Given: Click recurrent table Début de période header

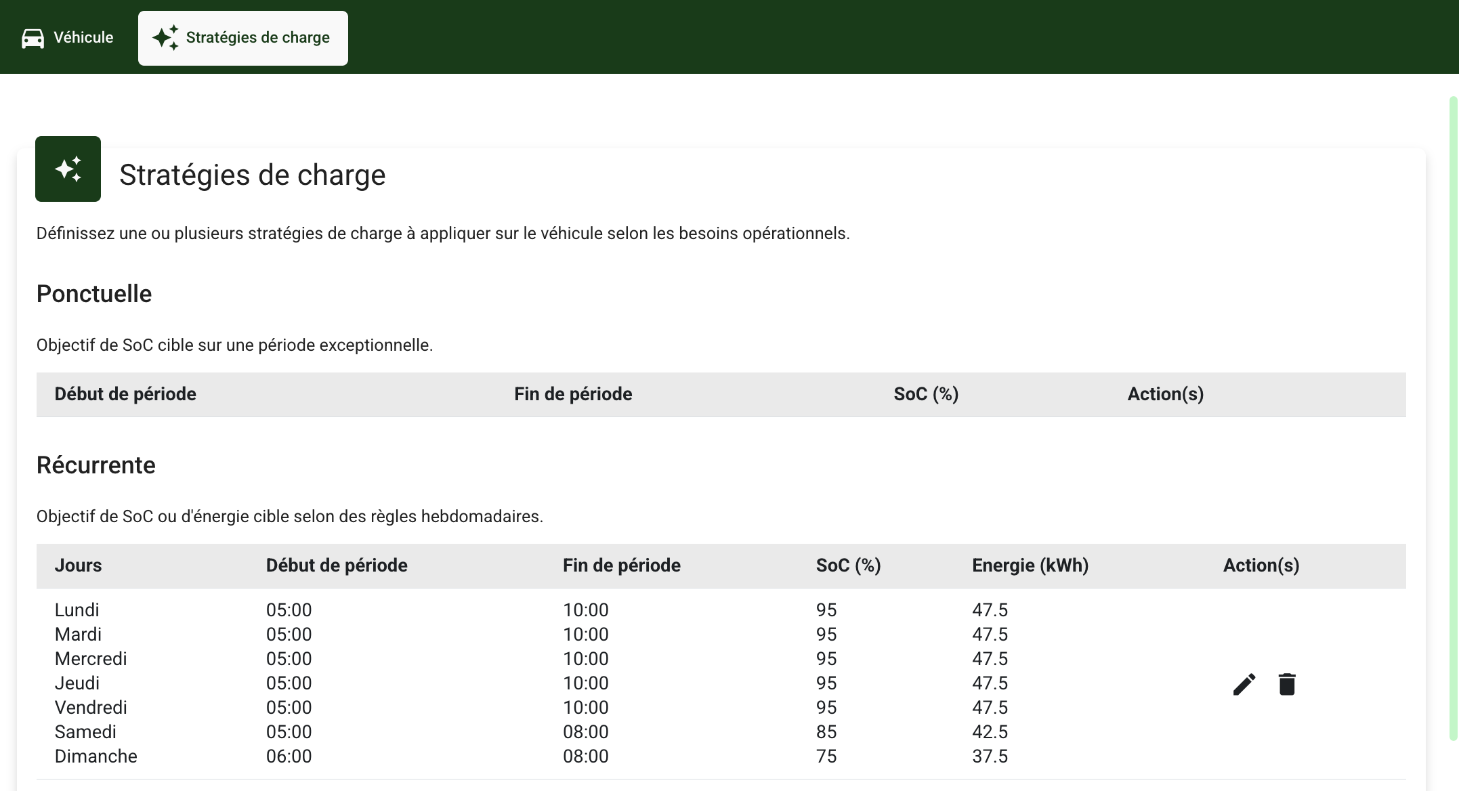Looking at the screenshot, I should click(337, 565).
